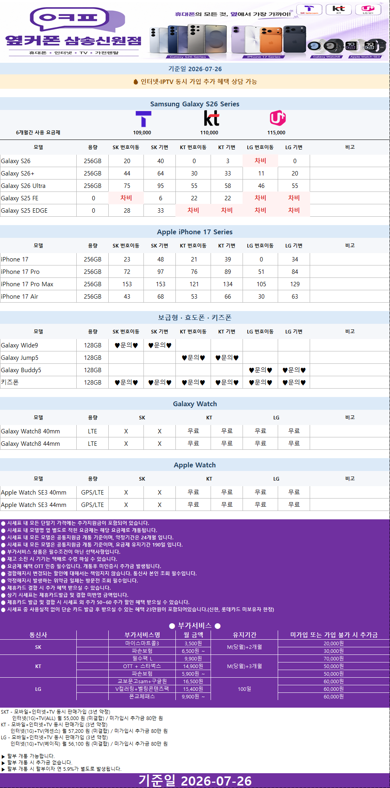Click KT 기변 value 89 for iPhone 17 Pro

click(228, 272)
